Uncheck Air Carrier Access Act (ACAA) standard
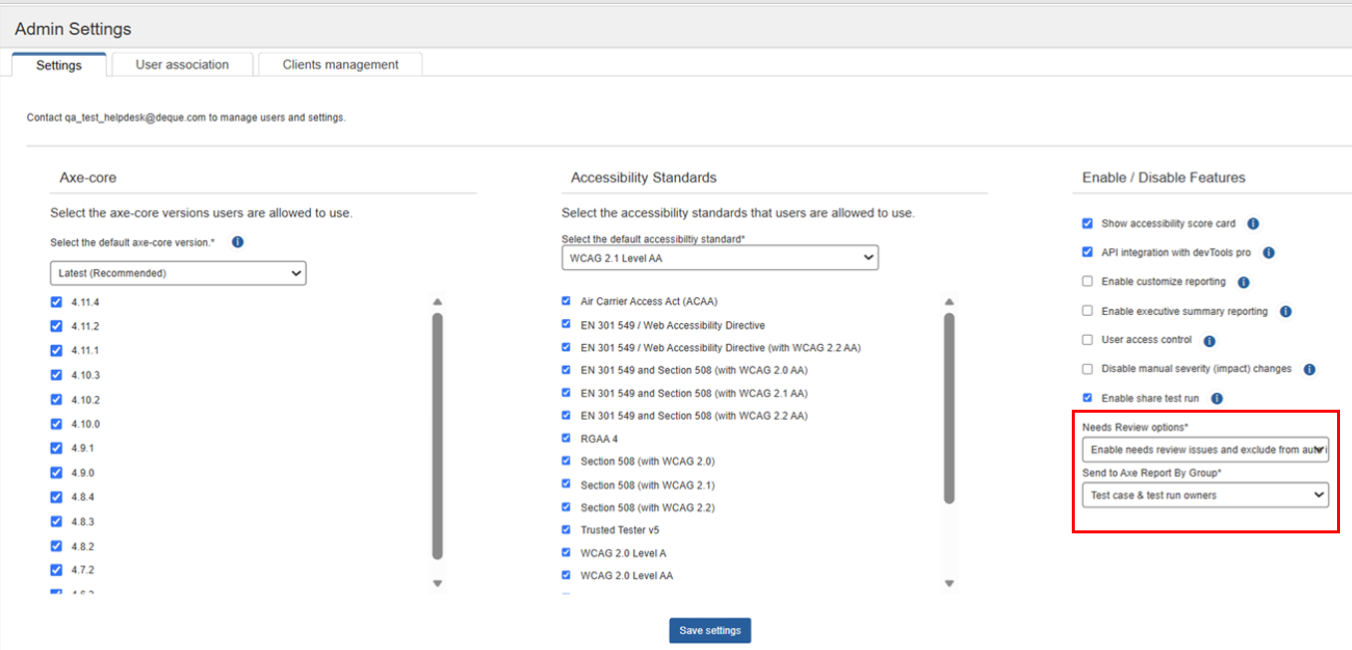 coord(566,301)
